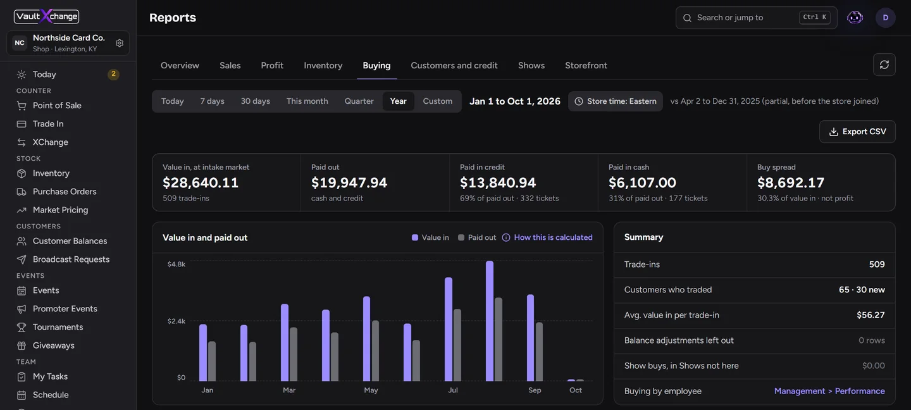Click the Buy spread $8,692.17 card
Image resolution: width=911 pixels, height=410 pixels.
[821, 182]
